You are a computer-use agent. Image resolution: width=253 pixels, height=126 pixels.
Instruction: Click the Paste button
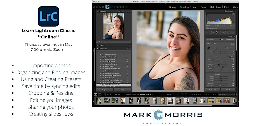tap(123, 90)
